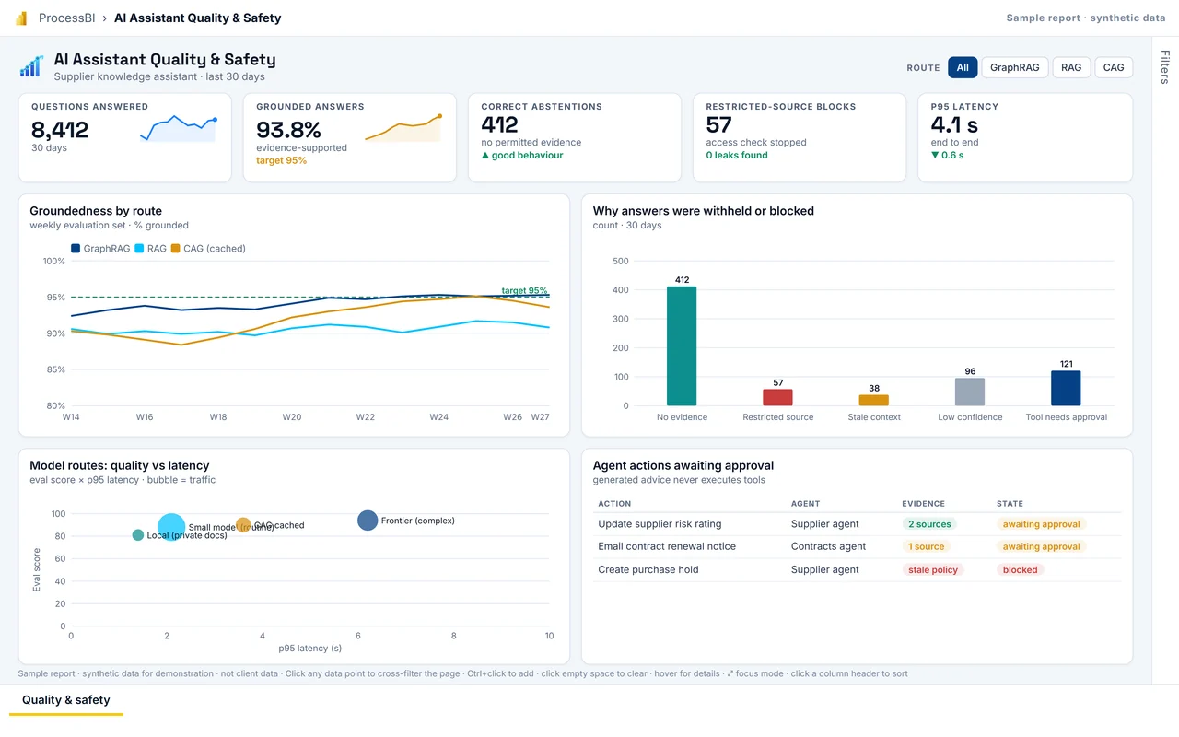Image resolution: width=1179 pixels, height=737 pixels.
Task: Click awaiting approval badge for Update supplier risk rating
Action: (1042, 524)
